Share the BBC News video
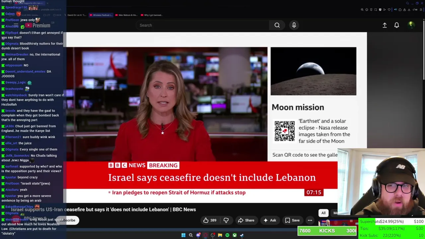 (x=246, y=220)
